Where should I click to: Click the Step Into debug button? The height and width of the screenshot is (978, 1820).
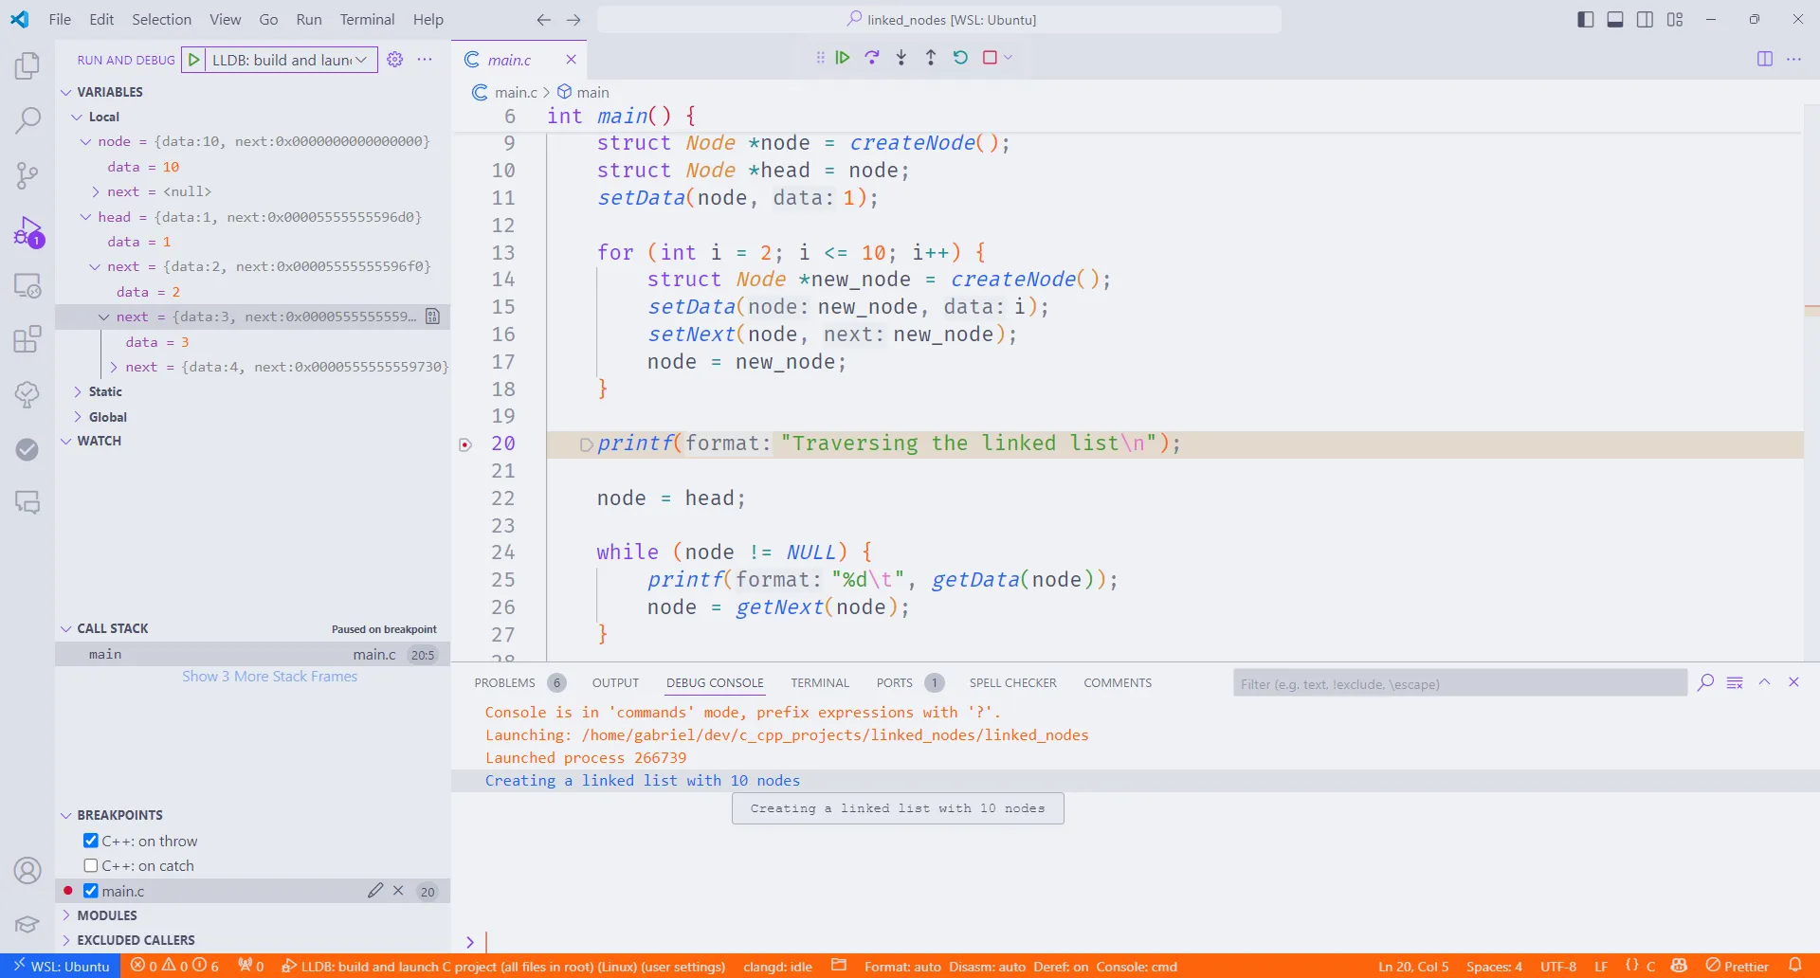[901, 58]
